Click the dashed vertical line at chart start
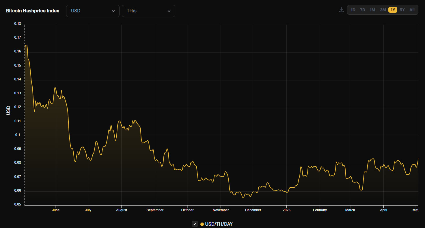Image resolution: width=425 pixels, height=228 pixels. [x=25, y=115]
